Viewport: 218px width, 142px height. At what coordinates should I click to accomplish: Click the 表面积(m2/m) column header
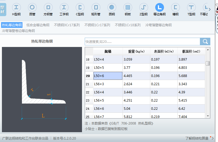tap(164, 51)
